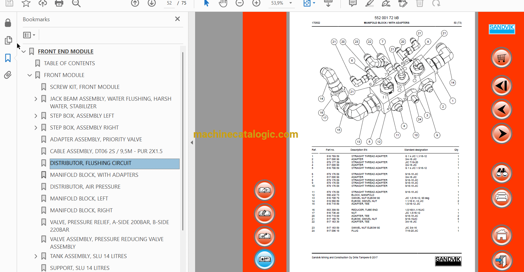The width and height of the screenshot is (524, 272).
Task: Toggle the bookmarks panel icon in sidebar
Action: tap(8, 58)
